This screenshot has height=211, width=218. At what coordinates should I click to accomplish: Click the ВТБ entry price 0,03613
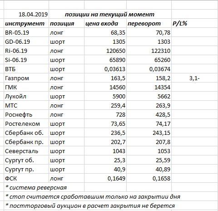point(105,69)
